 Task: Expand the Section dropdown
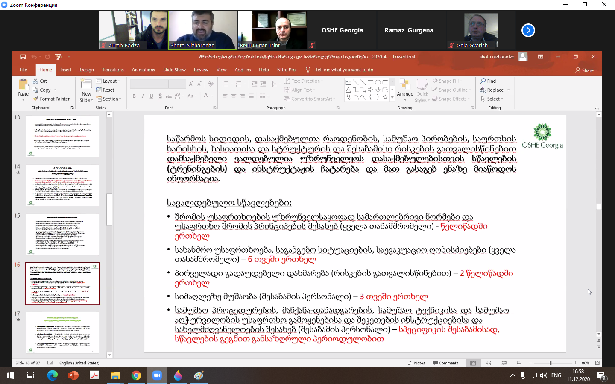109,99
